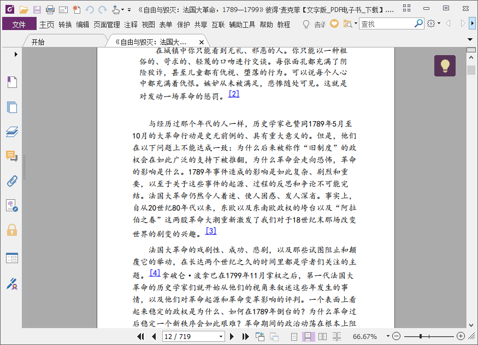This screenshot has height=345, width=478.
Task: Expand the left navigation panel arrow
Action: tap(16, 55)
